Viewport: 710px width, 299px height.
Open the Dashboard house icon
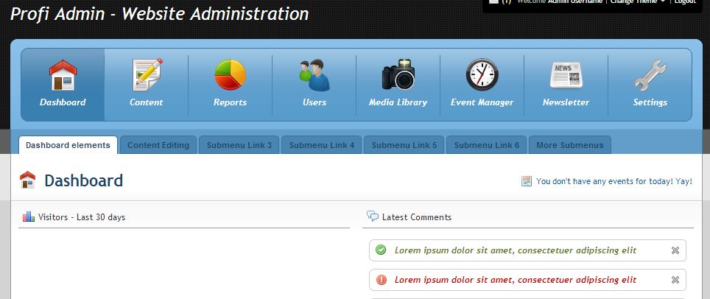[x=63, y=75]
